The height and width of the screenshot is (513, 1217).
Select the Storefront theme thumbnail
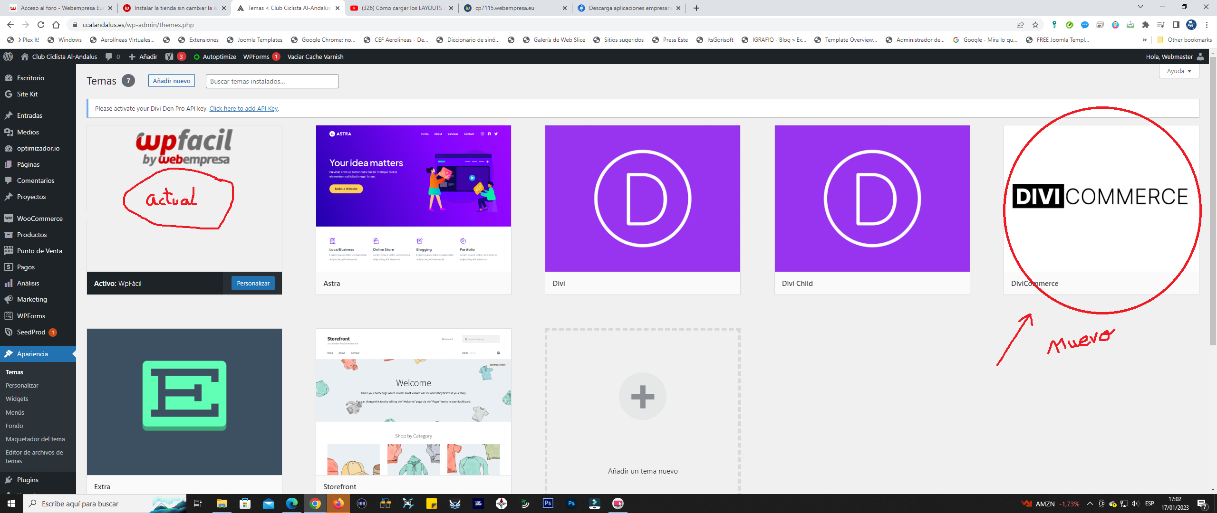pos(414,402)
